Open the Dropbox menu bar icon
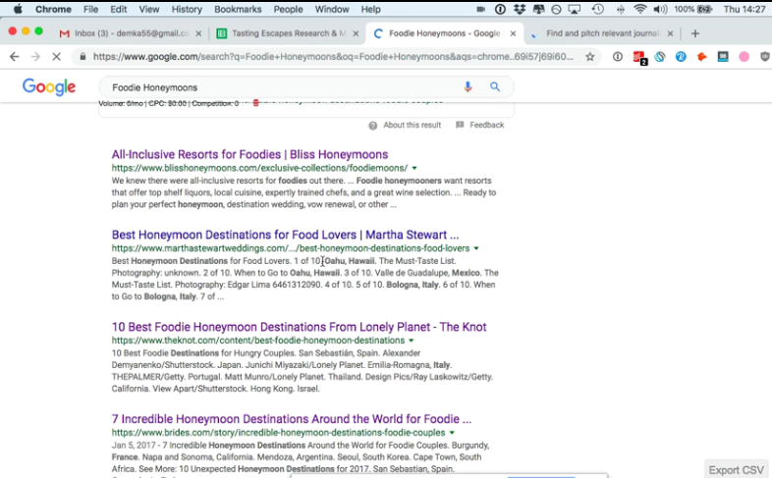The width and height of the screenshot is (772, 478). tap(519, 9)
